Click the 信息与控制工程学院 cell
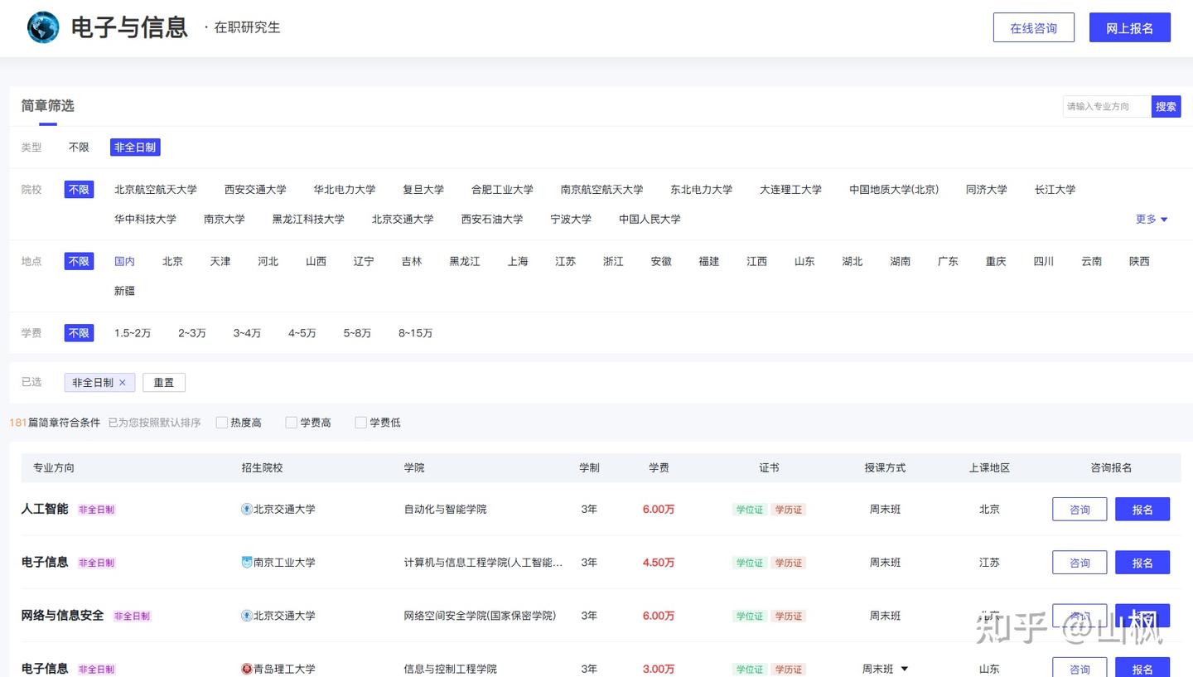The width and height of the screenshot is (1193, 677). [450, 669]
